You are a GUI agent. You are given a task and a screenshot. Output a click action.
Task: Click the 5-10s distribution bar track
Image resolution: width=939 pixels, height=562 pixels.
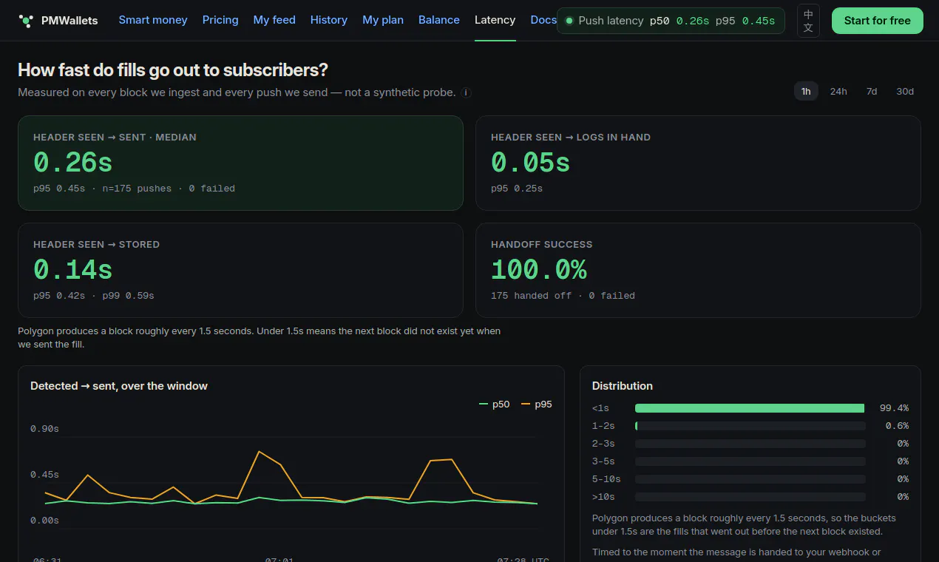(750, 479)
